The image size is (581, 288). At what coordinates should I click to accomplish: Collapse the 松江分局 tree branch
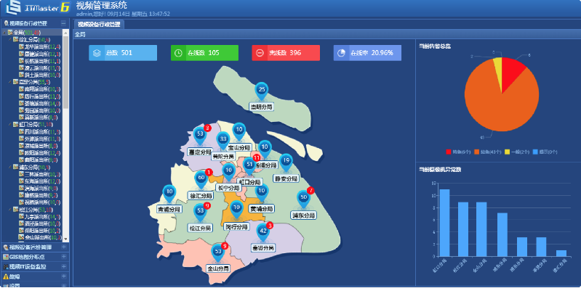(x=10, y=210)
